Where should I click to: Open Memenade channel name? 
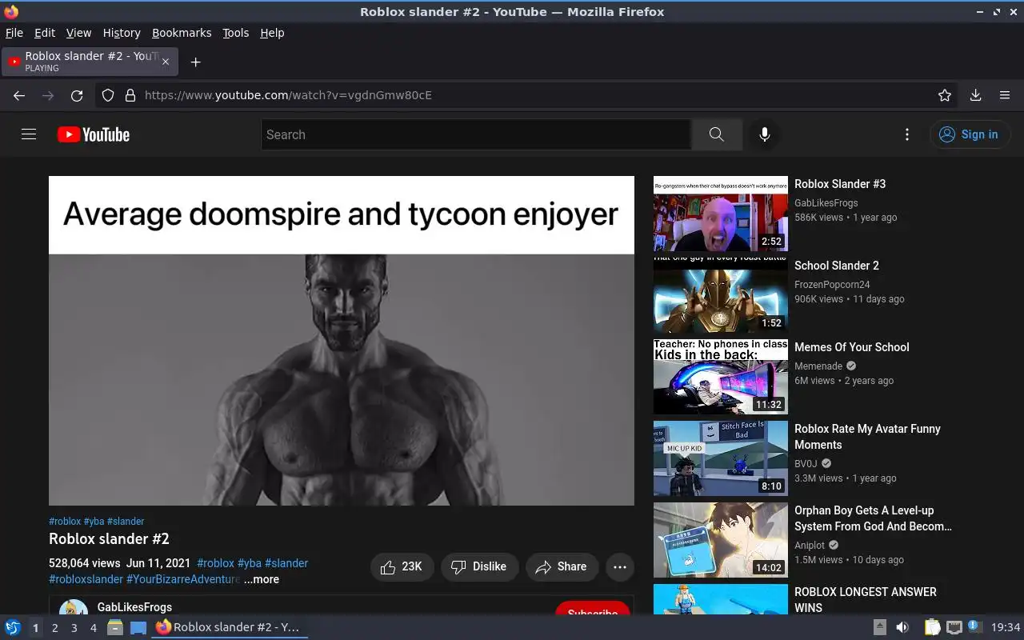point(818,366)
